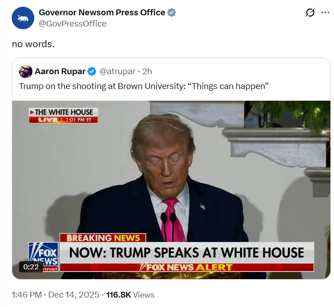The image size is (334, 307).
Task: Click the post timestamp 1:46 PM Dec 14, 2025
Action: pyautogui.click(x=55, y=295)
